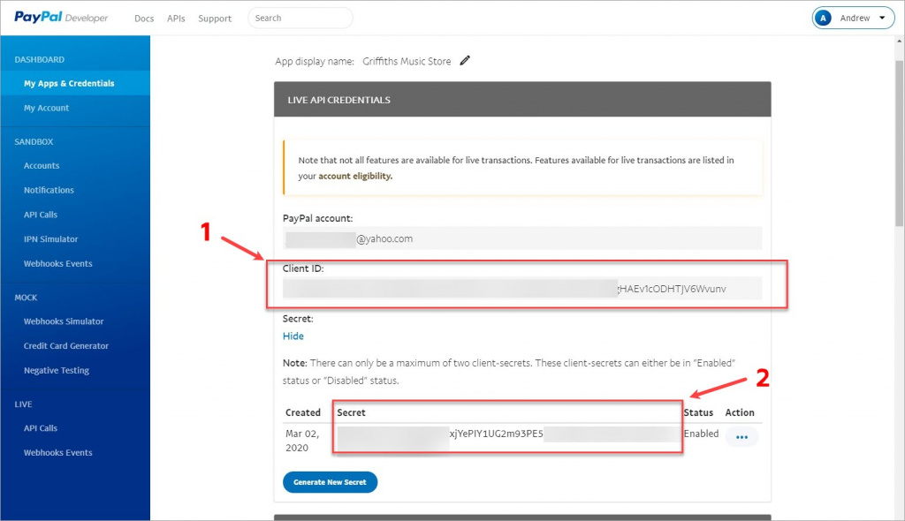Open the Support menu
The width and height of the screenshot is (905, 521).
[215, 19]
